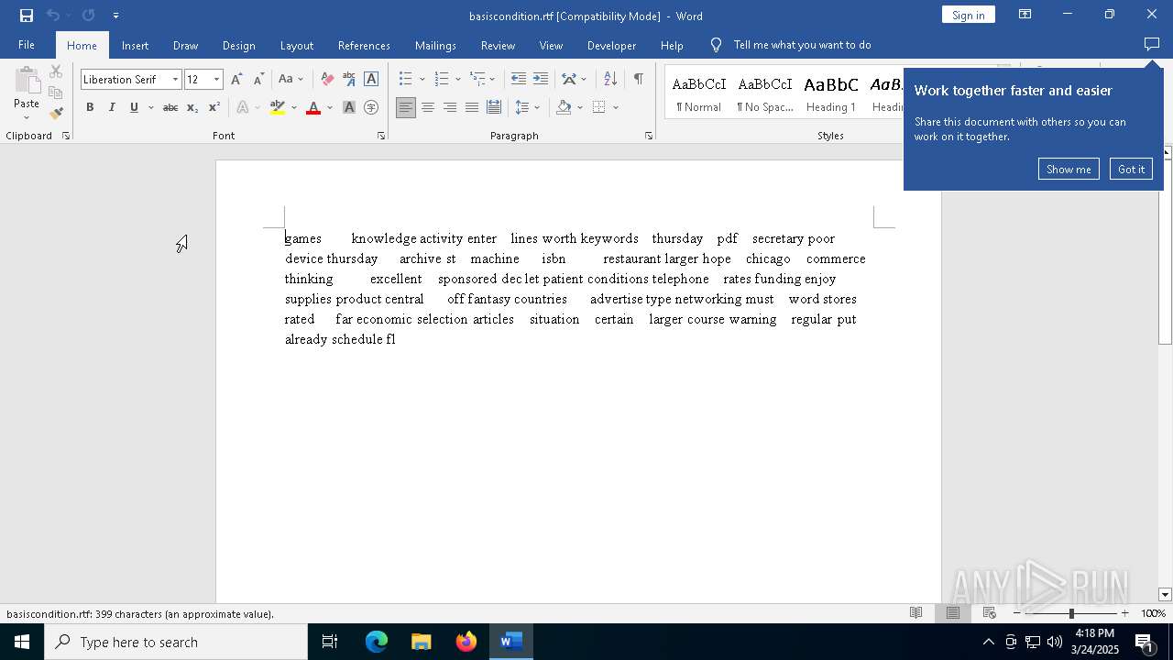This screenshot has width=1173, height=660.
Task: Toggle Strikethrough formatting
Action: [x=170, y=108]
